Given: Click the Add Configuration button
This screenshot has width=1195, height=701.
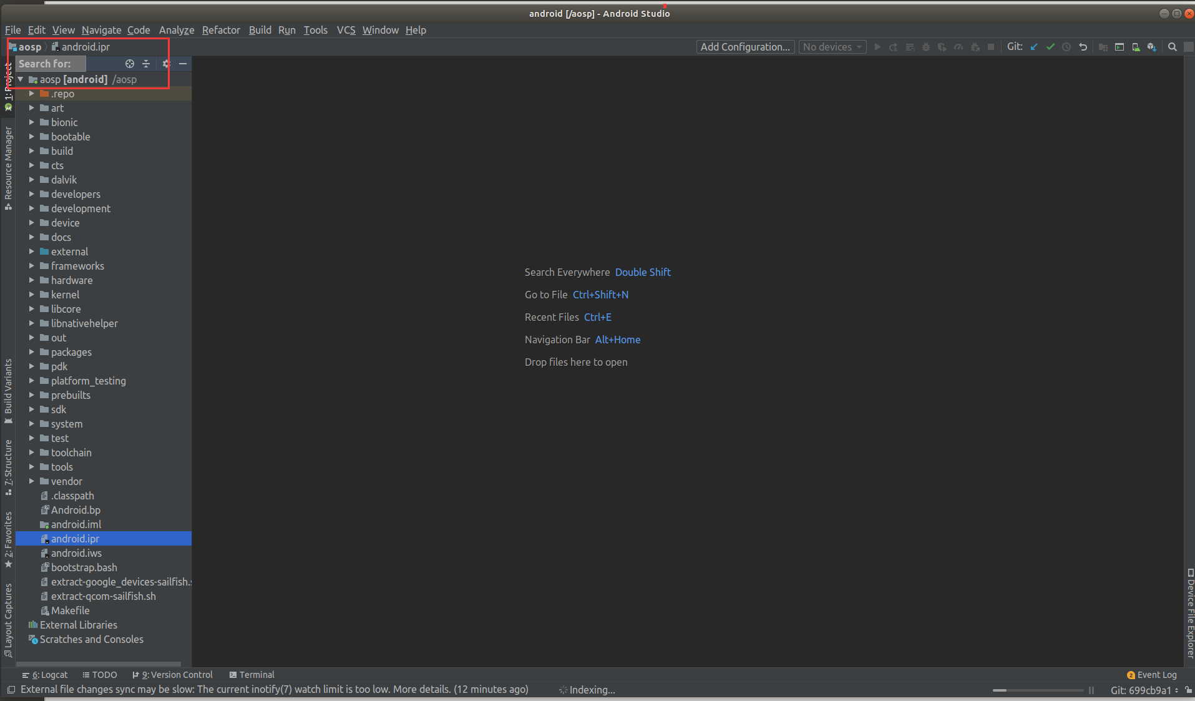Looking at the screenshot, I should coord(745,47).
